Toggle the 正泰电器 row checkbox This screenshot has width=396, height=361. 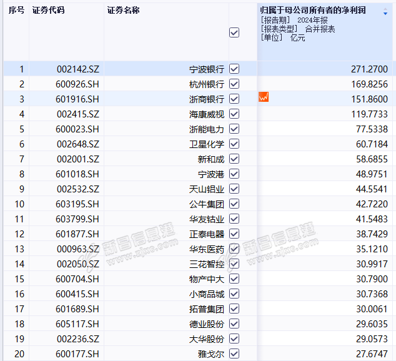pos(234,234)
